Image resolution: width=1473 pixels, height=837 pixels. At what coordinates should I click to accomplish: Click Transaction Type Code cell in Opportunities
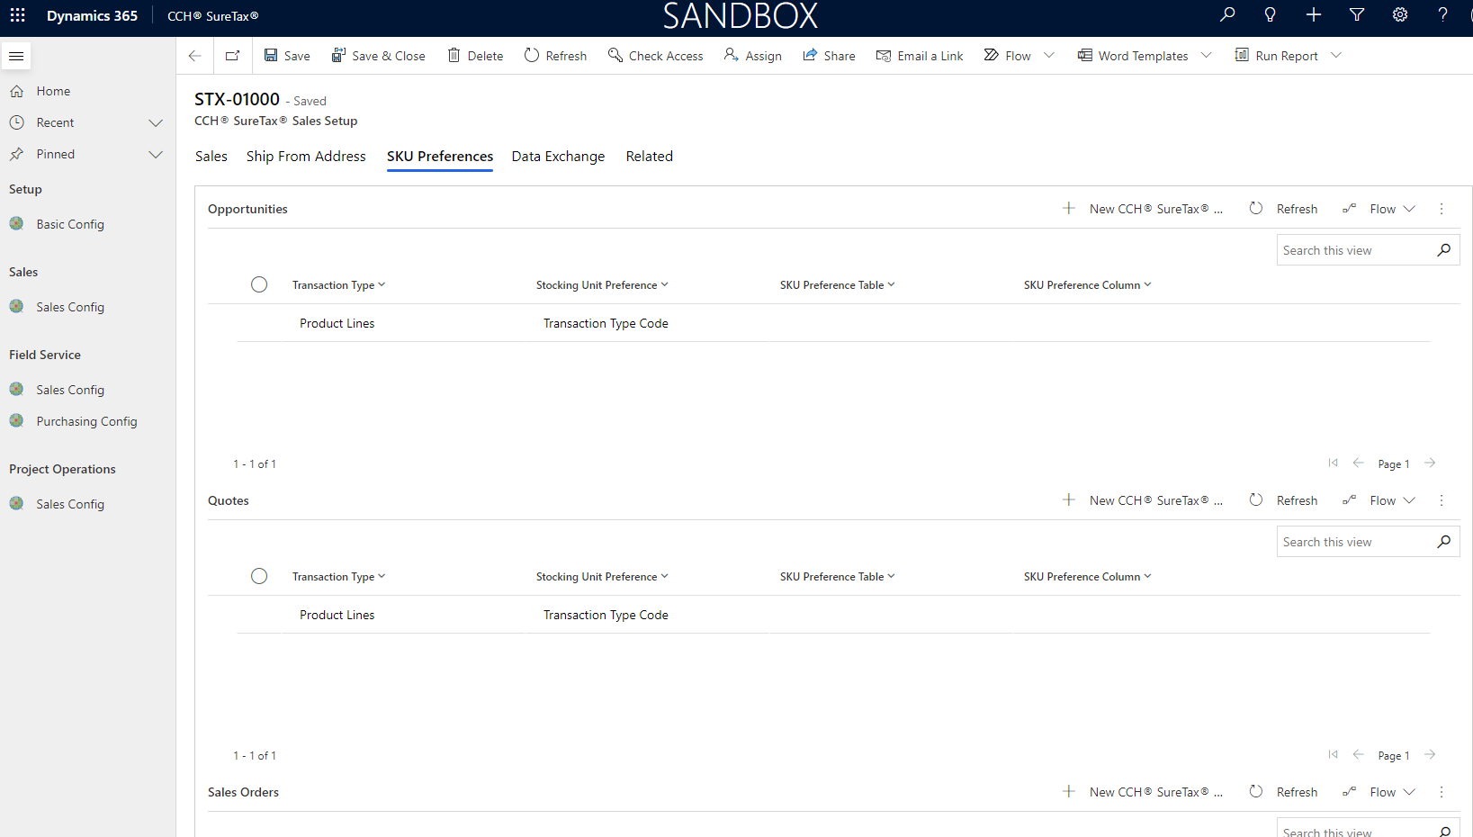pos(606,323)
